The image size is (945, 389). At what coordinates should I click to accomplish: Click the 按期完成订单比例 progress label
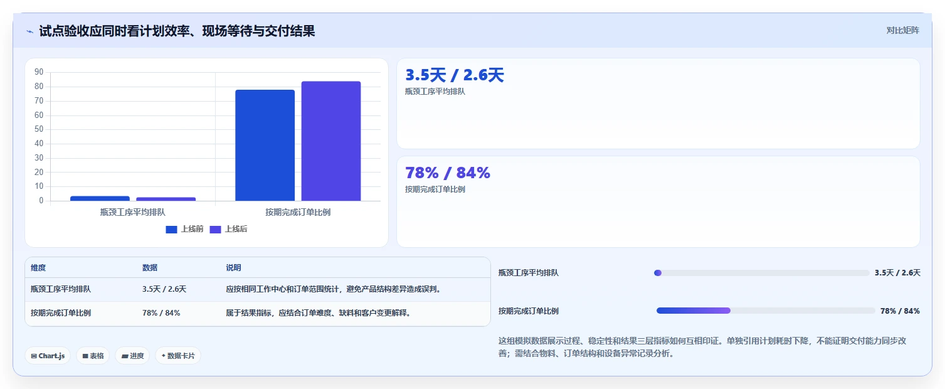[x=529, y=311]
